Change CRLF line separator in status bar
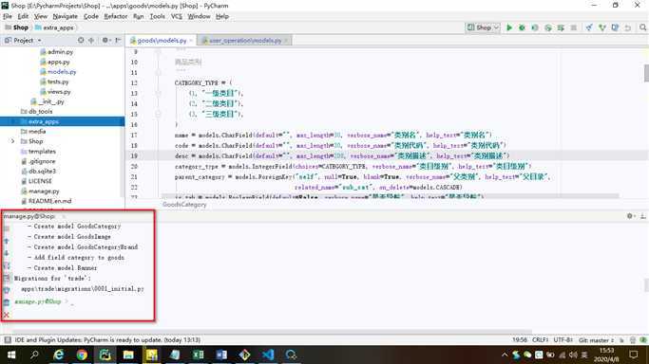 (540, 340)
